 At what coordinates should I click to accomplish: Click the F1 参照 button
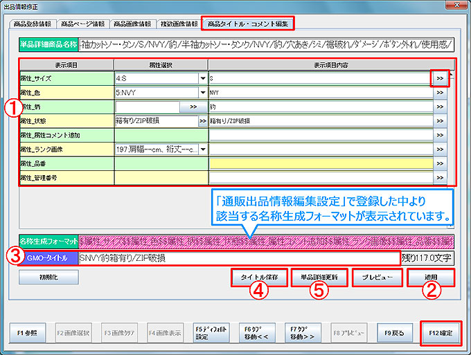coord(27,333)
